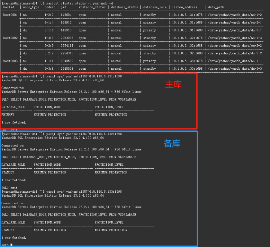Click data path /data/yashan/yasdb_data/dn-3-2
This screenshot has height=247, width=270.
pos(235,53)
